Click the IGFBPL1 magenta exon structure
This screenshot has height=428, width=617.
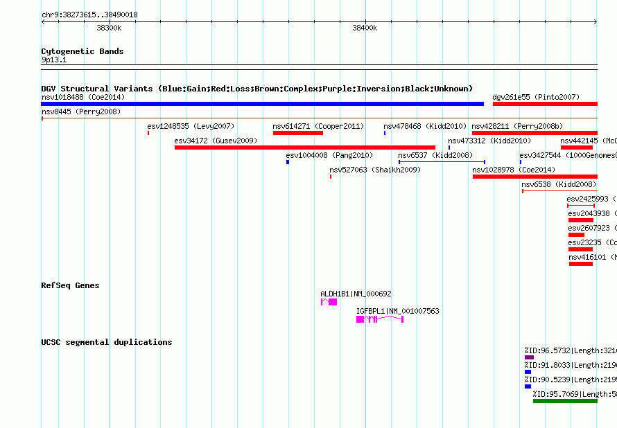tap(380, 319)
